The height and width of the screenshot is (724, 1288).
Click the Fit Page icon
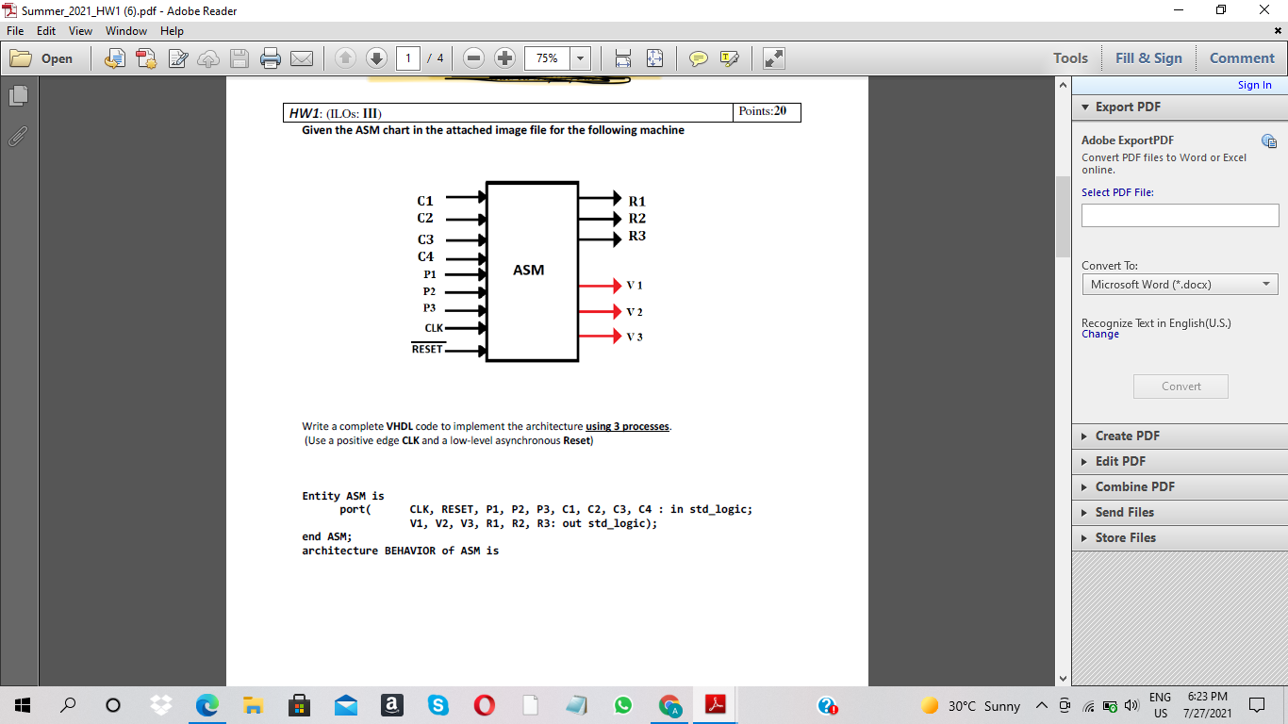pos(653,58)
